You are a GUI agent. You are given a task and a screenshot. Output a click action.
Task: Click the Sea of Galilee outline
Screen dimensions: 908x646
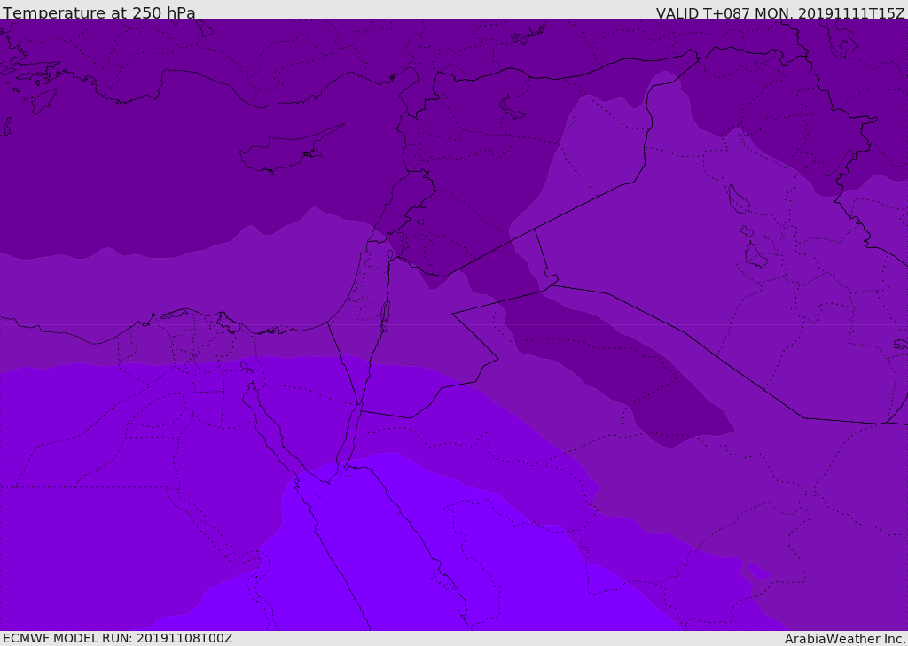pos(389,254)
